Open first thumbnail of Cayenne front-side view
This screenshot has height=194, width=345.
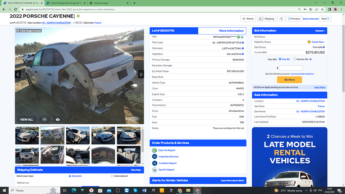coord(27,135)
